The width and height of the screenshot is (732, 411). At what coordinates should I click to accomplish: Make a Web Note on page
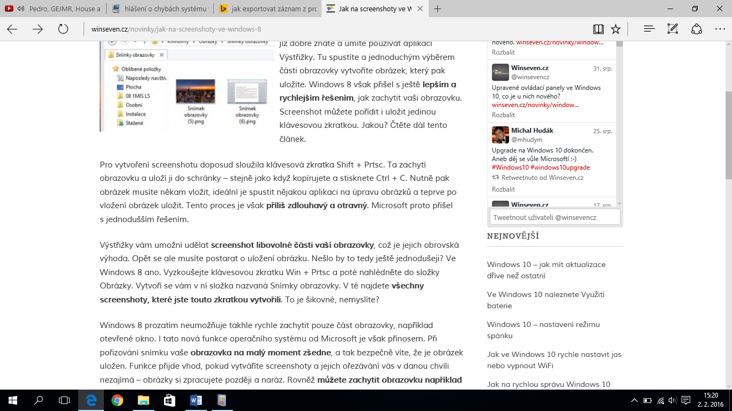pos(673,29)
